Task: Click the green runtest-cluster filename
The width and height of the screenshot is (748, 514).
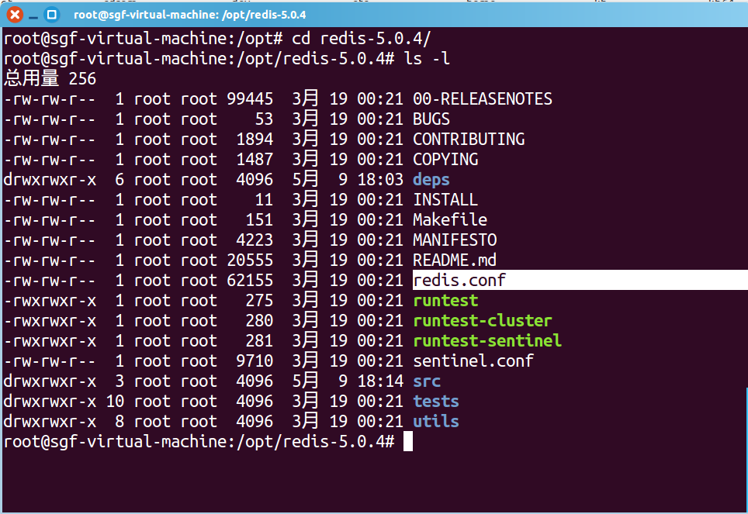Action: (483, 320)
